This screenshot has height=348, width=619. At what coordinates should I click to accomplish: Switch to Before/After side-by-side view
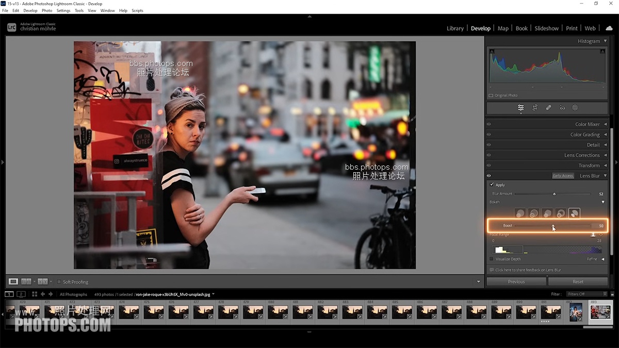click(26, 281)
